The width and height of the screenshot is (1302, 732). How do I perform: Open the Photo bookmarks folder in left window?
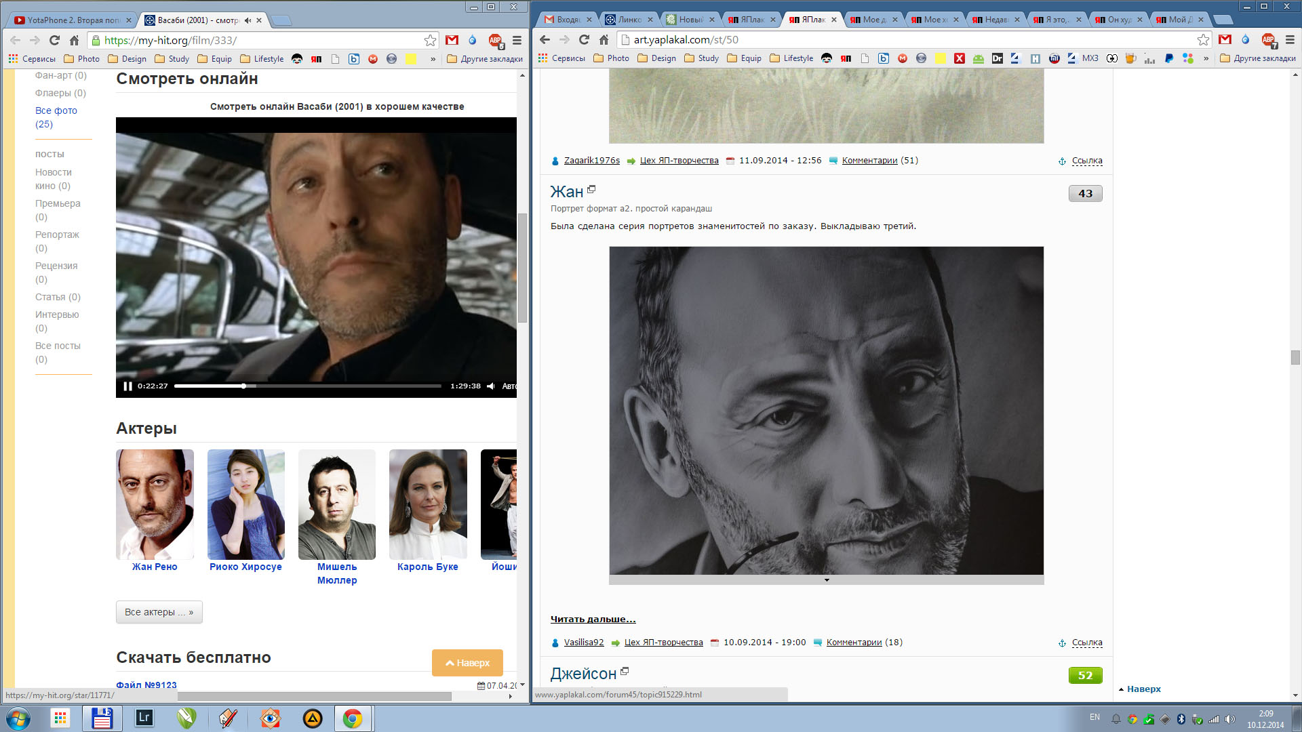81,59
